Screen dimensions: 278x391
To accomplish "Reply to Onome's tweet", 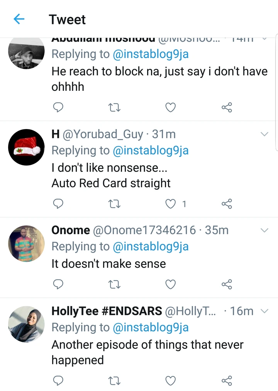I will [x=58, y=284].
